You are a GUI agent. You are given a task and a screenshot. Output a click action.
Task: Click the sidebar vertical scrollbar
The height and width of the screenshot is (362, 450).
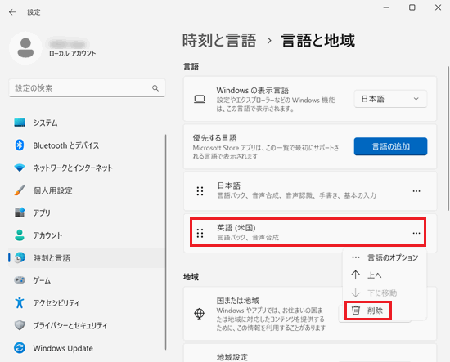[165, 242]
